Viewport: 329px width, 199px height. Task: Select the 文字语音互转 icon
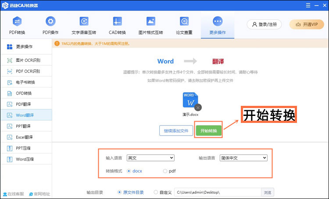pyautogui.click(x=84, y=21)
